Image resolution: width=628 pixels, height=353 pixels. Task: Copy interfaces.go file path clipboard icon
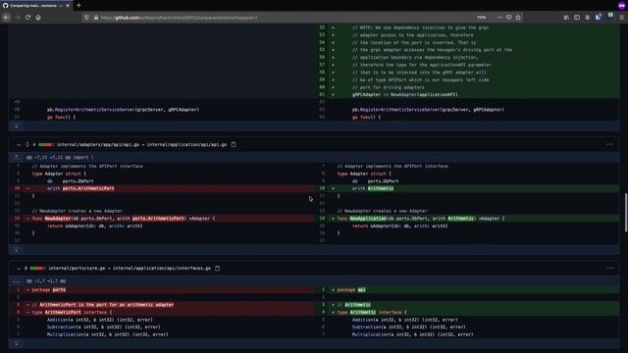click(x=218, y=268)
